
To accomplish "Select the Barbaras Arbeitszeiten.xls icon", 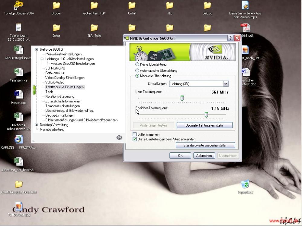I will coord(19,117).
